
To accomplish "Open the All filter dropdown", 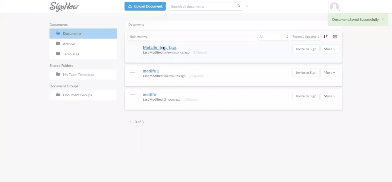I will [273, 37].
